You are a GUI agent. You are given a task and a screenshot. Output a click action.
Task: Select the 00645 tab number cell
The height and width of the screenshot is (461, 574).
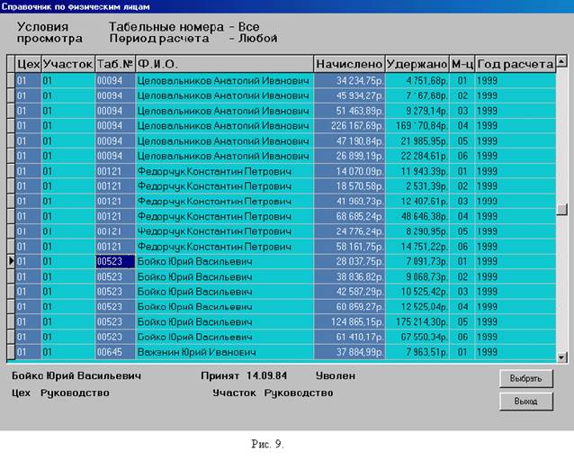pyautogui.click(x=114, y=351)
